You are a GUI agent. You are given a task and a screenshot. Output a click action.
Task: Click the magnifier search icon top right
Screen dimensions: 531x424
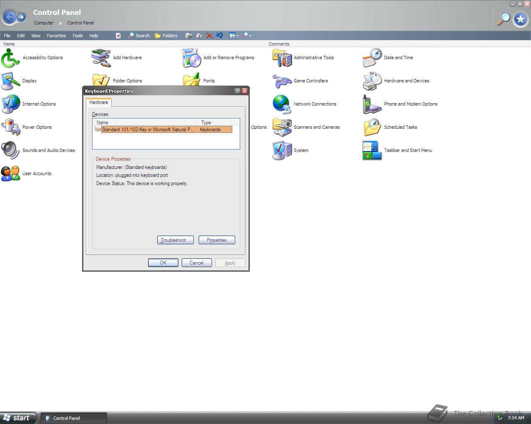pyautogui.click(x=503, y=19)
